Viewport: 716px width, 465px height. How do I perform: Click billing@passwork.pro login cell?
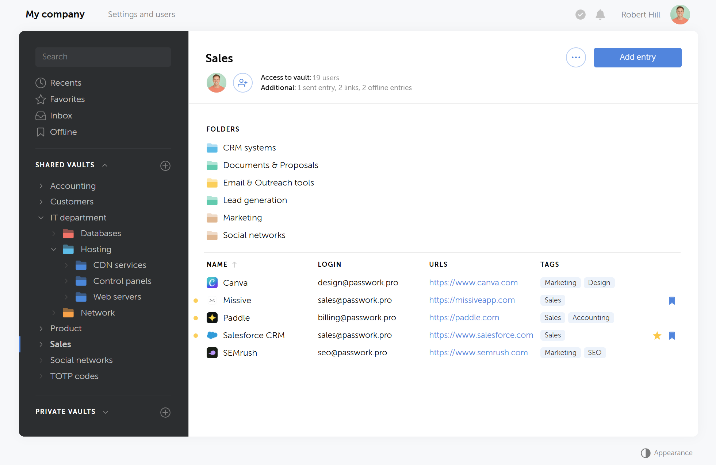pos(357,318)
